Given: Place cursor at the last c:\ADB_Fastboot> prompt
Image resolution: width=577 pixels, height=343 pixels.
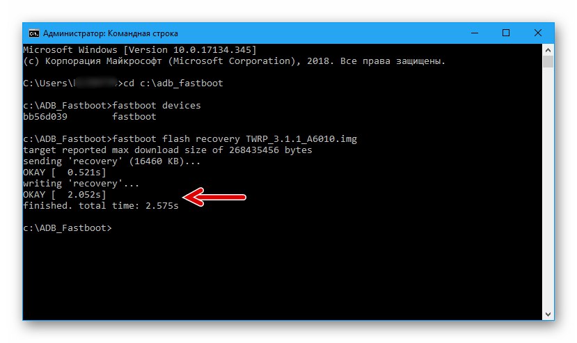Looking at the screenshot, I should 115,228.
